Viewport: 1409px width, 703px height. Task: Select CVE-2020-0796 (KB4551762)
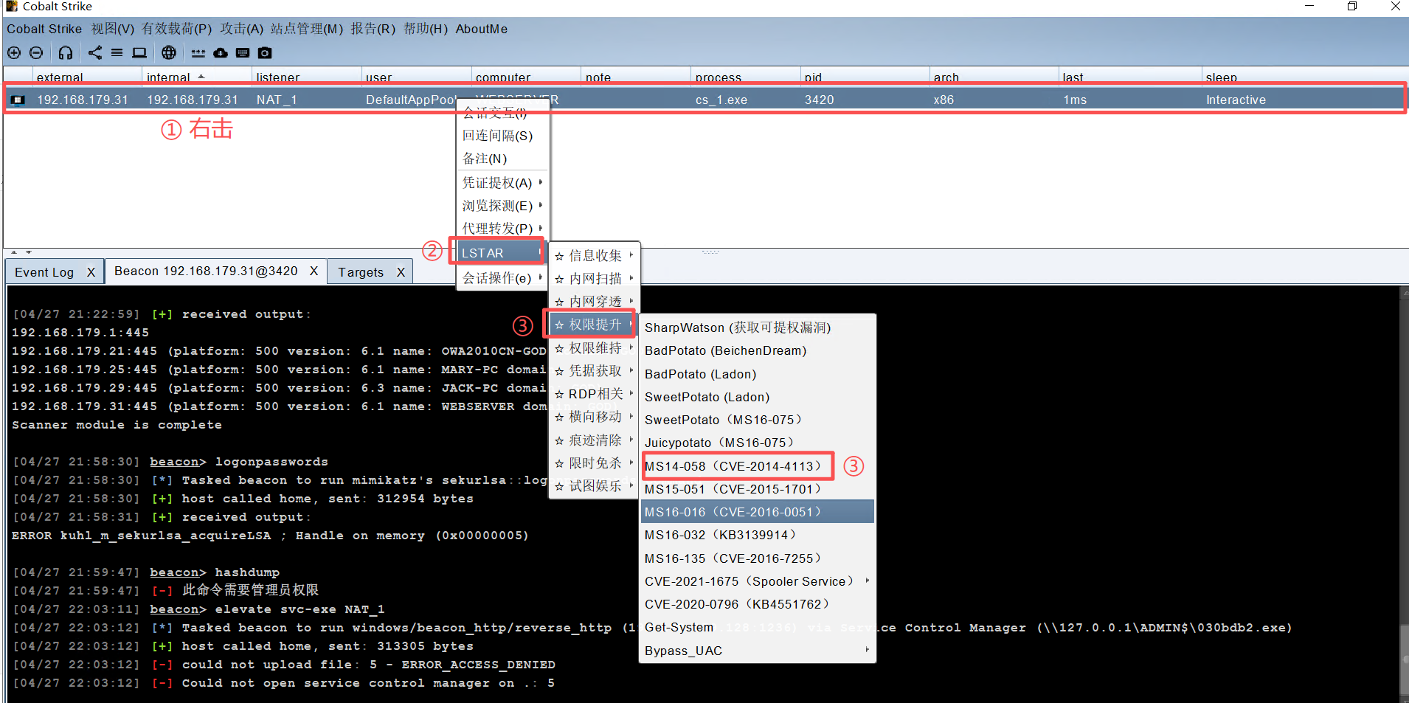pyautogui.click(x=758, y=604)
